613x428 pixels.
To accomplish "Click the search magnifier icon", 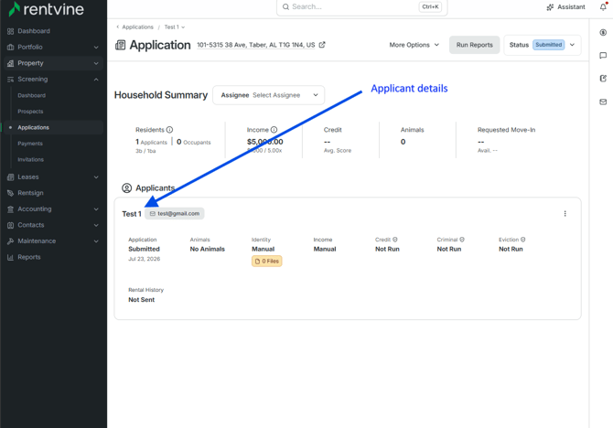I will [285, 6].
